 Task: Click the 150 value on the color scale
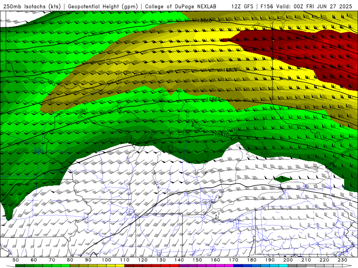[197, 260]
